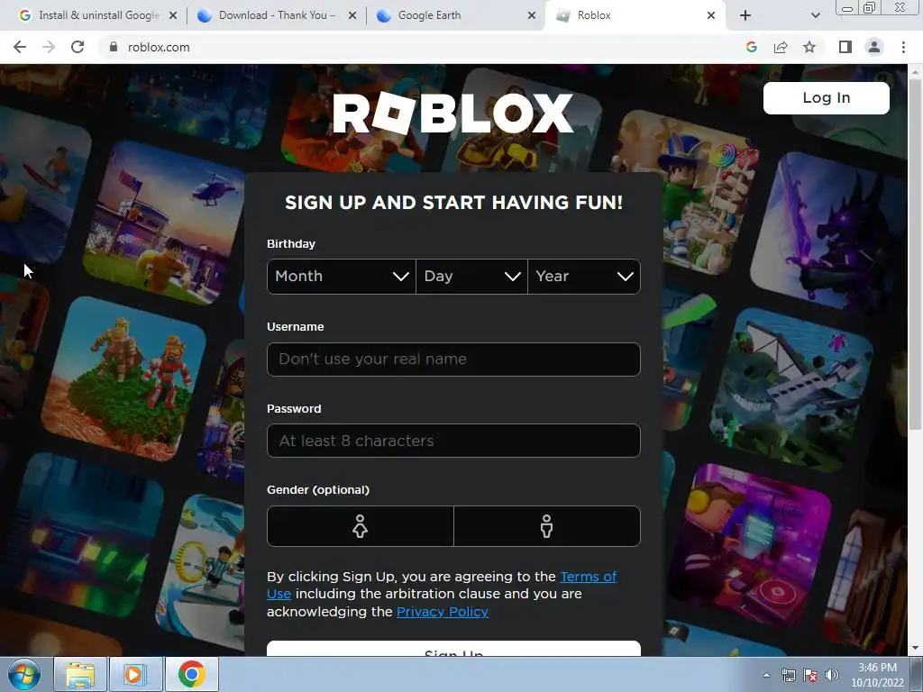Open the Chrome profile avatar menu

click(874, 47)
